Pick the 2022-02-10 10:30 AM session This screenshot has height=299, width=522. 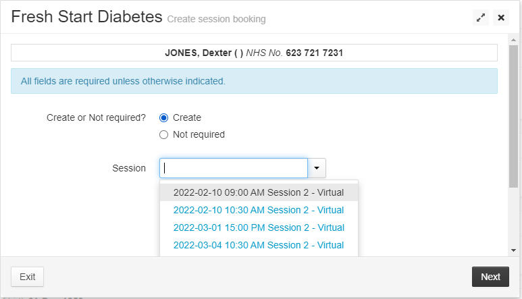tap(259, 210)
